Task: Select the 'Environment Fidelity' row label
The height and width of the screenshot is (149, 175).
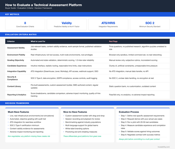Action: pyautogui.click(x=16, y=55)
